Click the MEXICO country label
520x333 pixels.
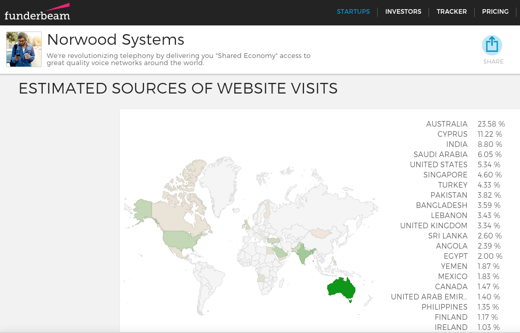coord(453,277)
